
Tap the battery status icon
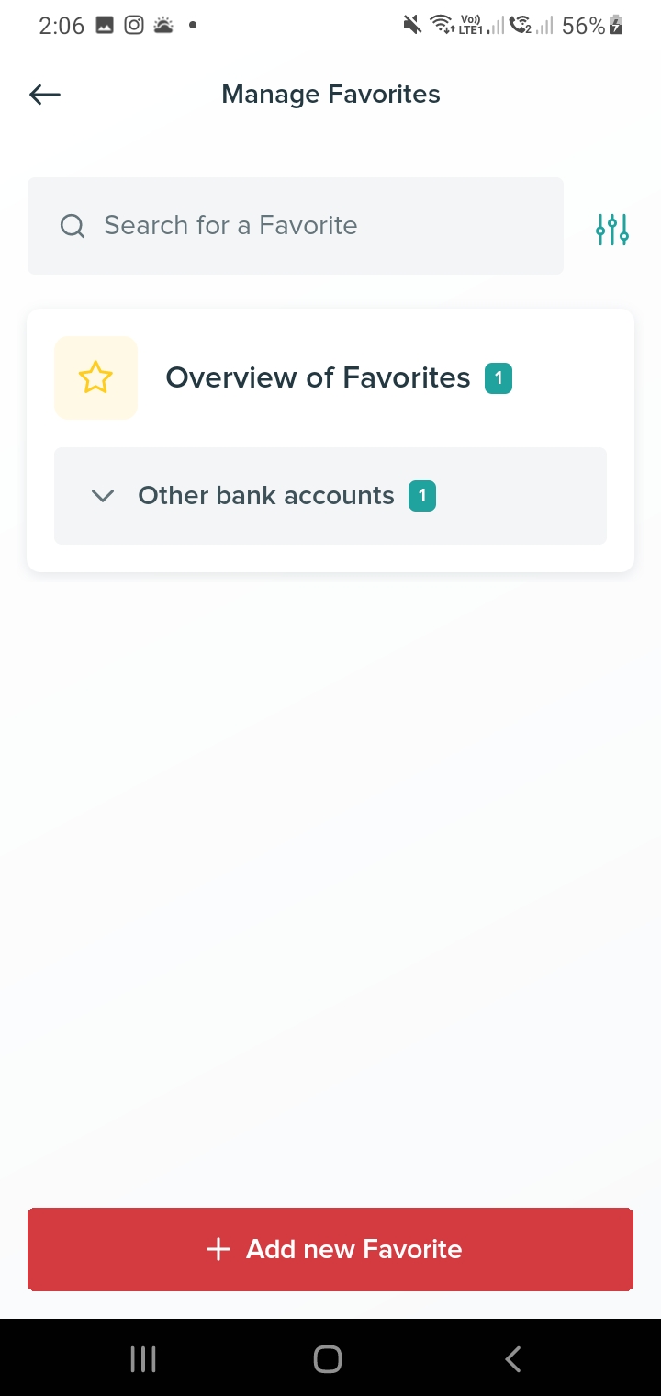point(617,26)
